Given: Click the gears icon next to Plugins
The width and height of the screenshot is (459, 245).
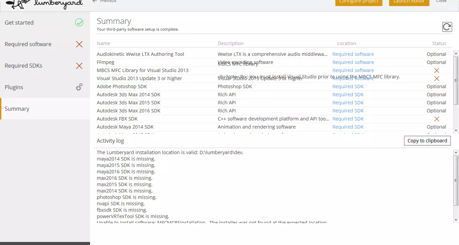Looking at the screenshot, I should (79, 87).
